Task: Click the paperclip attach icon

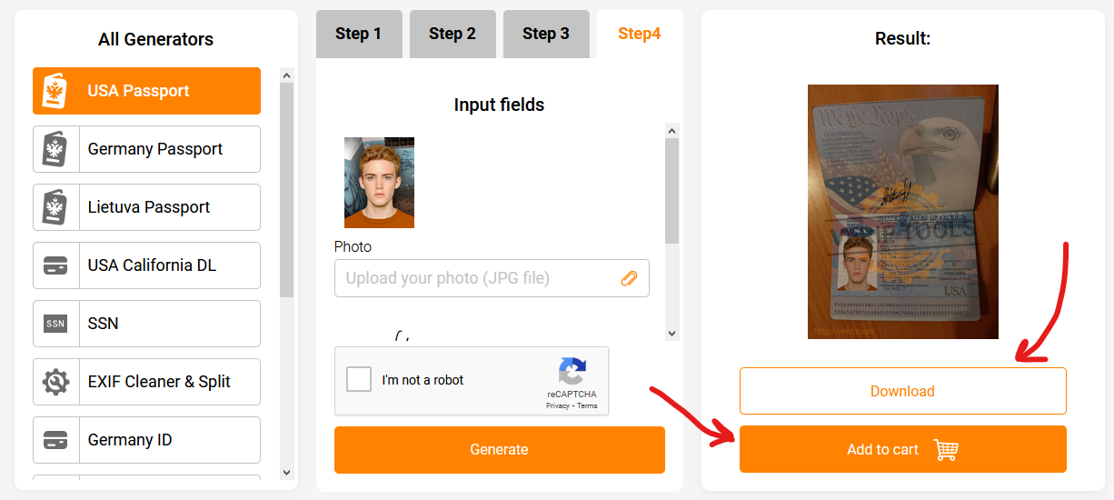Action: (629, 278)
